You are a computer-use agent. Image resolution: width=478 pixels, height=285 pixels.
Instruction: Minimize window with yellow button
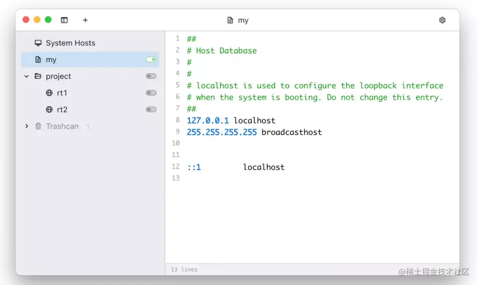pyautogui.click(x=37, y=20)
